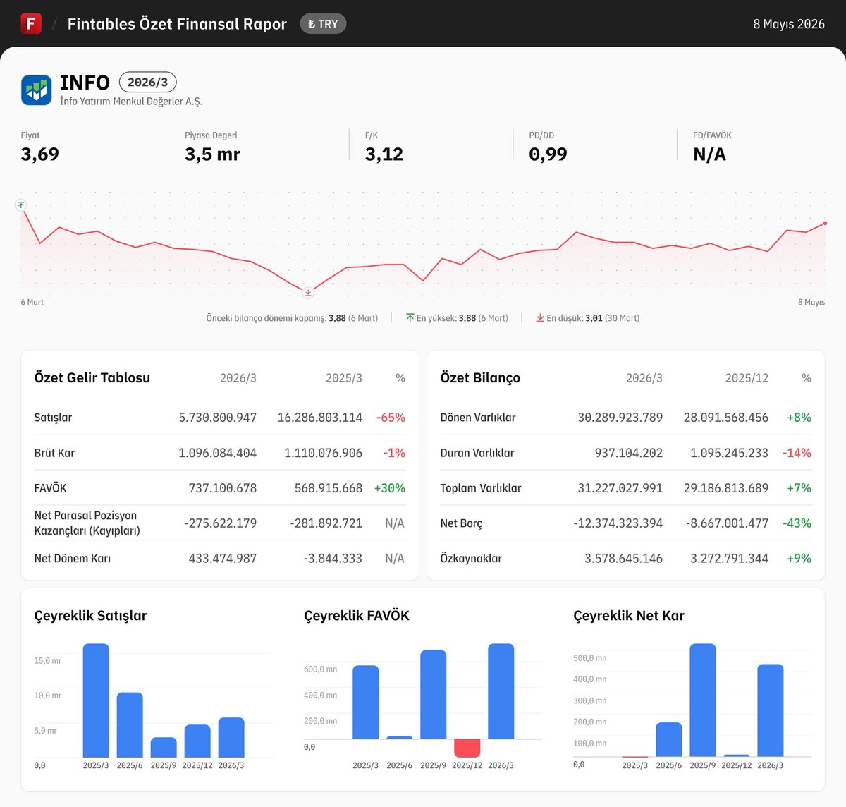Screen dimensions: 846x807
Task: Click the INFO ticker title
Action: coord(85,83)
